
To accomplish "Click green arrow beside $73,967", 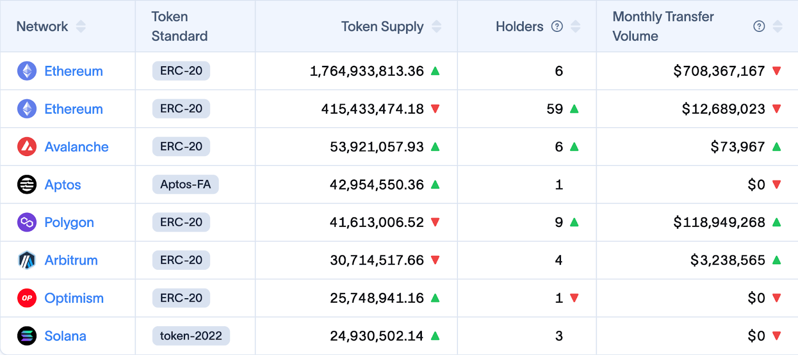I will coord(777,147).
